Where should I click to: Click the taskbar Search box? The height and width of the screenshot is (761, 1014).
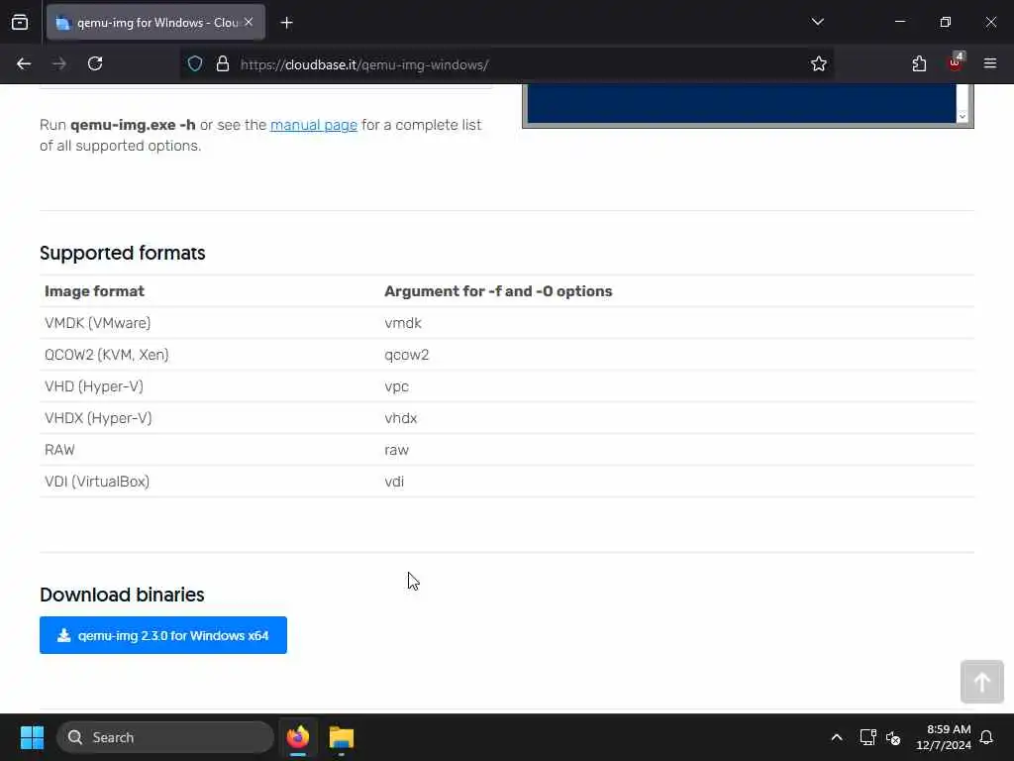tap(165, 737)
